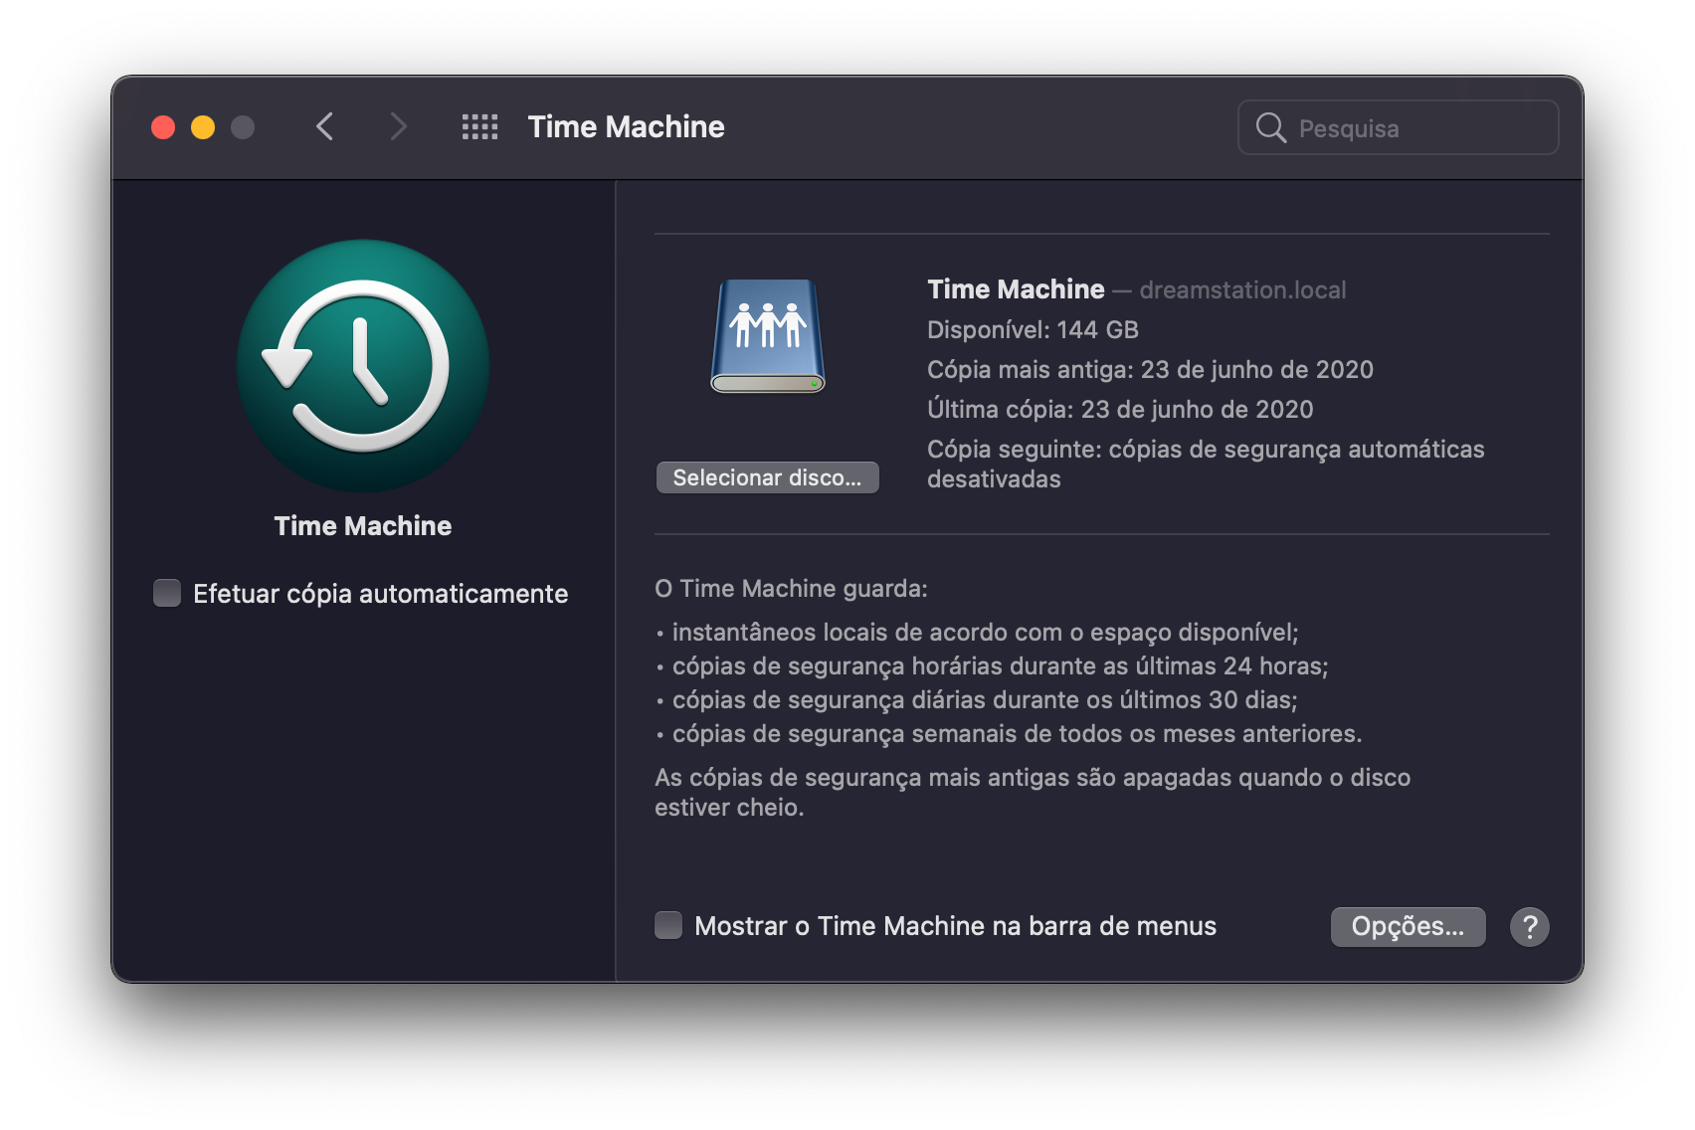Focus the Pesquisa search field
The height and width of the screenshot is (1130, 1695).
coord(1398,127)
